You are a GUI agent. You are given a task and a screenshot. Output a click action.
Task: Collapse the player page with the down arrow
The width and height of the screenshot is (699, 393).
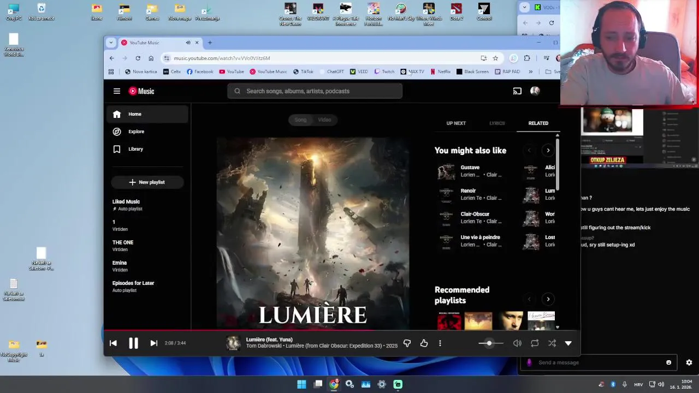568,343
